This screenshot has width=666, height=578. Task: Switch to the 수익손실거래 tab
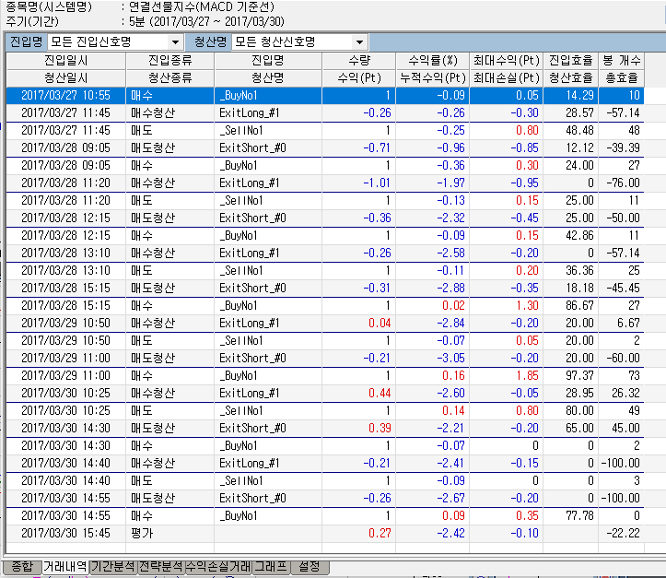click(x=218, y=567)
